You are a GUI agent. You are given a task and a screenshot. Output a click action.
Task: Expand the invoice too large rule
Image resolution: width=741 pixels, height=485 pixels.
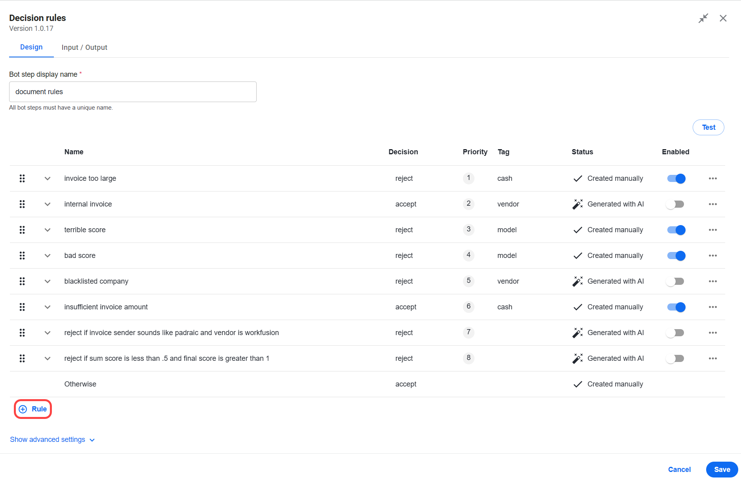pyautogui.click(x=48, y=178)
